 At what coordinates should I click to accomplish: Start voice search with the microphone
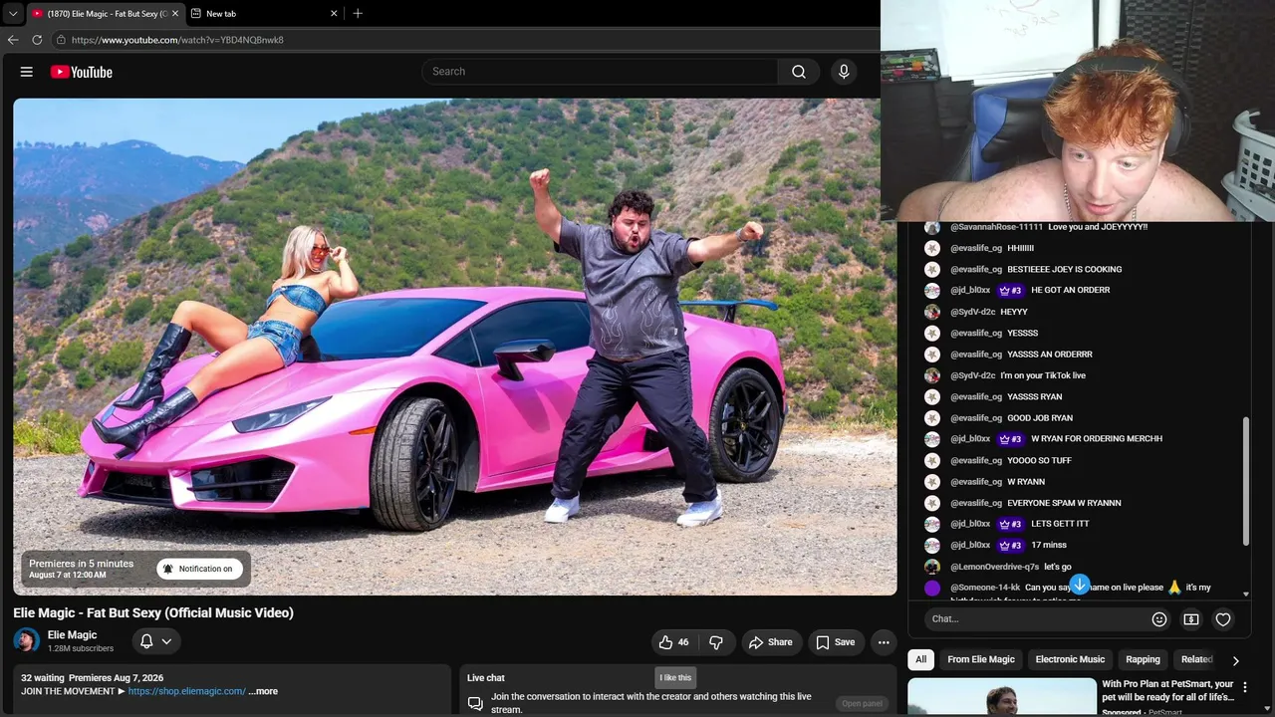pos(844,72)
